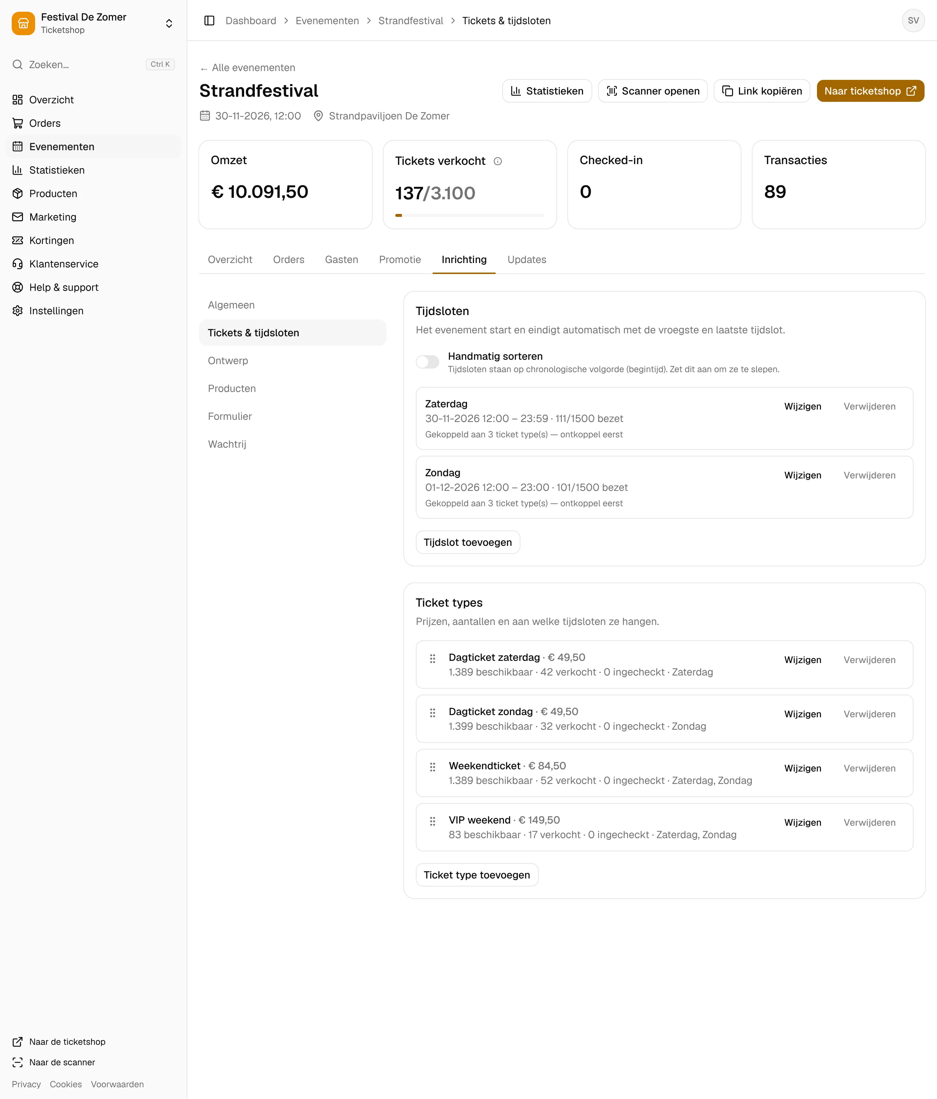Open Overzicht in the sidebar
The width and height of the screenshot is (937, 1099).
[x=93, y=100]
